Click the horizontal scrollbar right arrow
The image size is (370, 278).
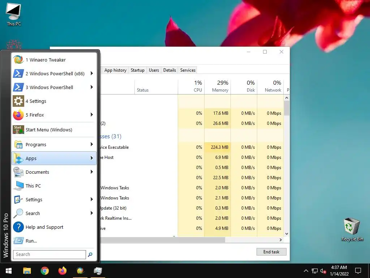point(280,240)
